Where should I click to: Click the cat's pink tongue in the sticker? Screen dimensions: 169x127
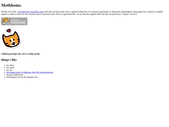[14, 44]
